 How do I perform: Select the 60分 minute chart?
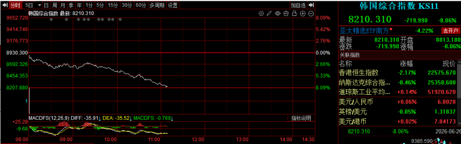[x=141, y=5]
